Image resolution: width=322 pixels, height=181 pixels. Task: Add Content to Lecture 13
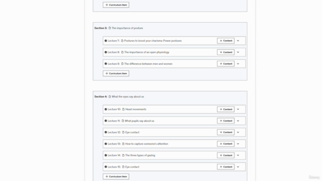226,144
